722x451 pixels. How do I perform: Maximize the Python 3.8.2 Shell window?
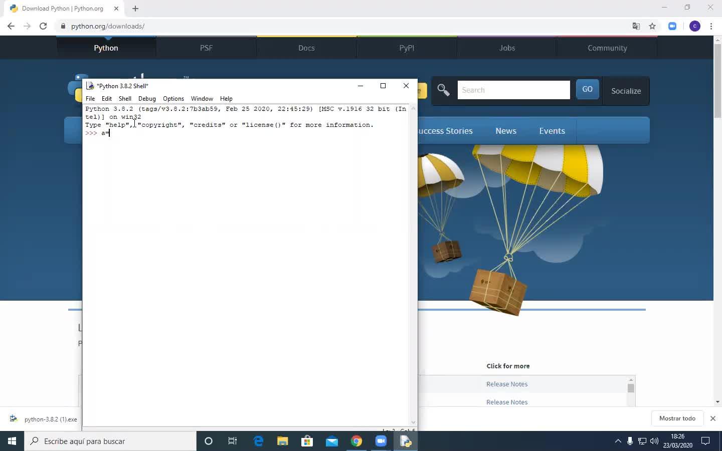click(383, 86)
